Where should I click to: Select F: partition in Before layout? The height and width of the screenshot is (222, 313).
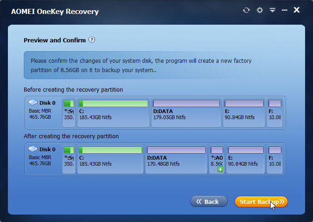(275, 113)
